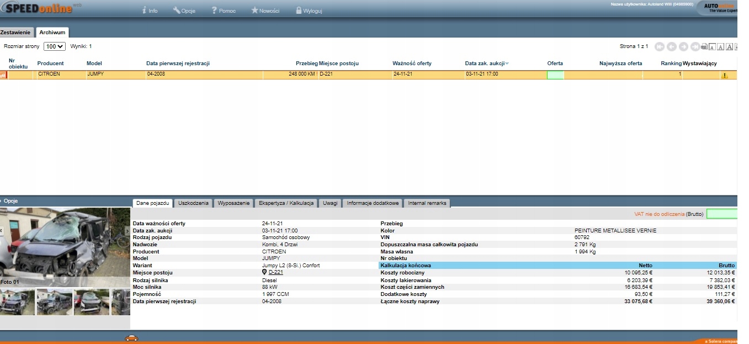Screen dimensions: 749x344
Task: Open the D-221 location link
Action: click(x=276, y=272)
